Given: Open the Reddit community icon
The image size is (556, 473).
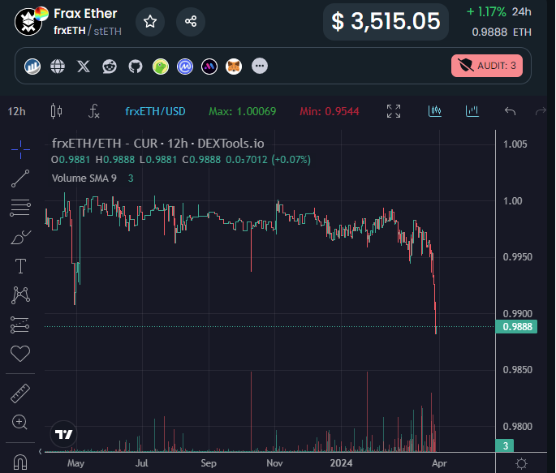Looking at the screenshot, I should pyautogui.click(x=110, y=67).
